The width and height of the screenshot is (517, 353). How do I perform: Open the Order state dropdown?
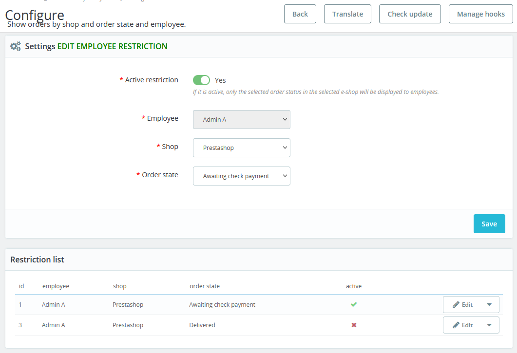click(x=241, y=176)
